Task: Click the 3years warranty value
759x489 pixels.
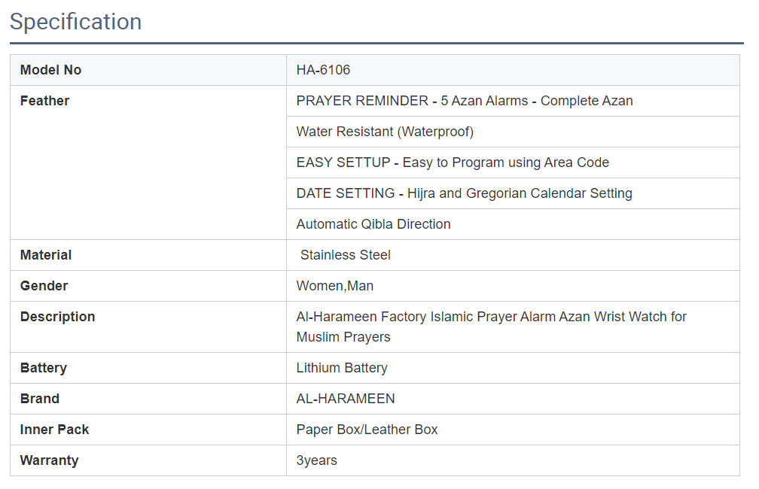Action: [x=316, y=460]
